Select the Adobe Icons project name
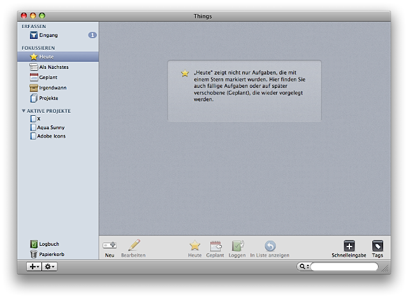This screenshot has width=408, height=298. pos(51,136)
